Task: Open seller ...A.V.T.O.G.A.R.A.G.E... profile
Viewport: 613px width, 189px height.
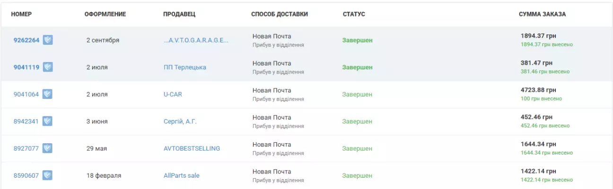Action: click(196, 40)
